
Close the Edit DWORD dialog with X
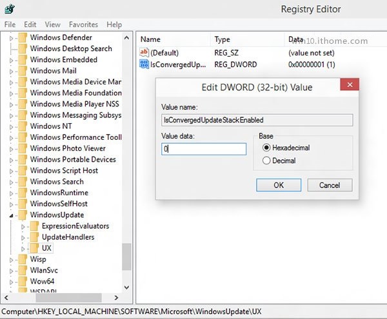pyautogui.click(x=350, y=84)
